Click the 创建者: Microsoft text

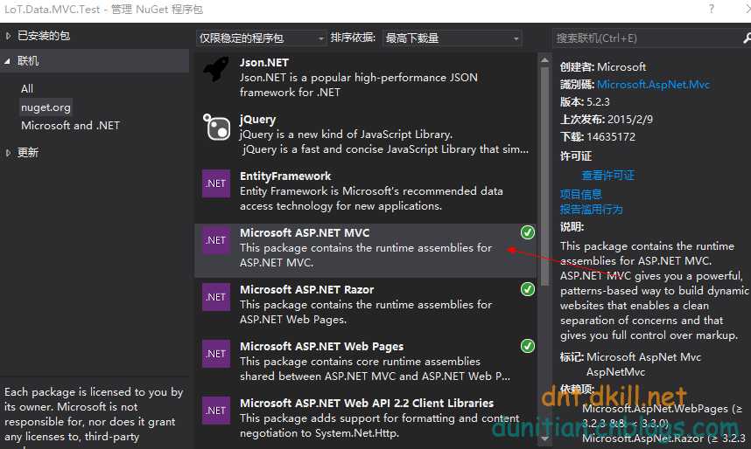tap(603, 67)
